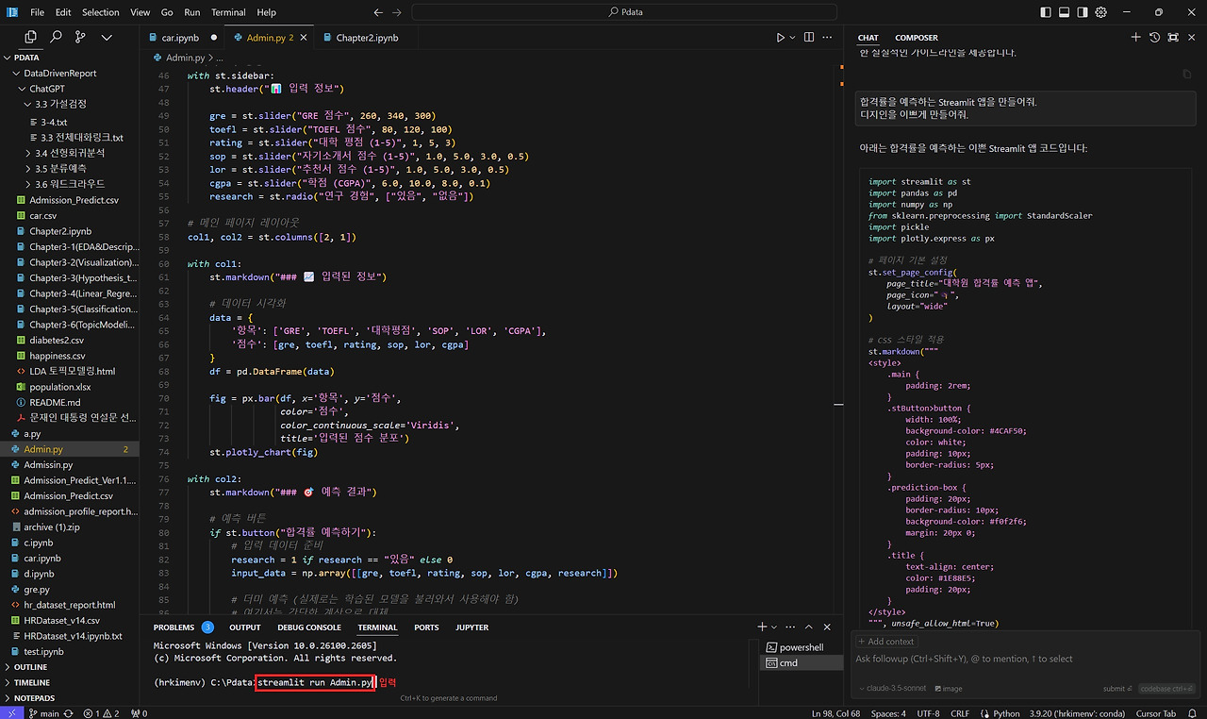Show chat history clock icon
1207x719 pixels.
(1154, 38)
